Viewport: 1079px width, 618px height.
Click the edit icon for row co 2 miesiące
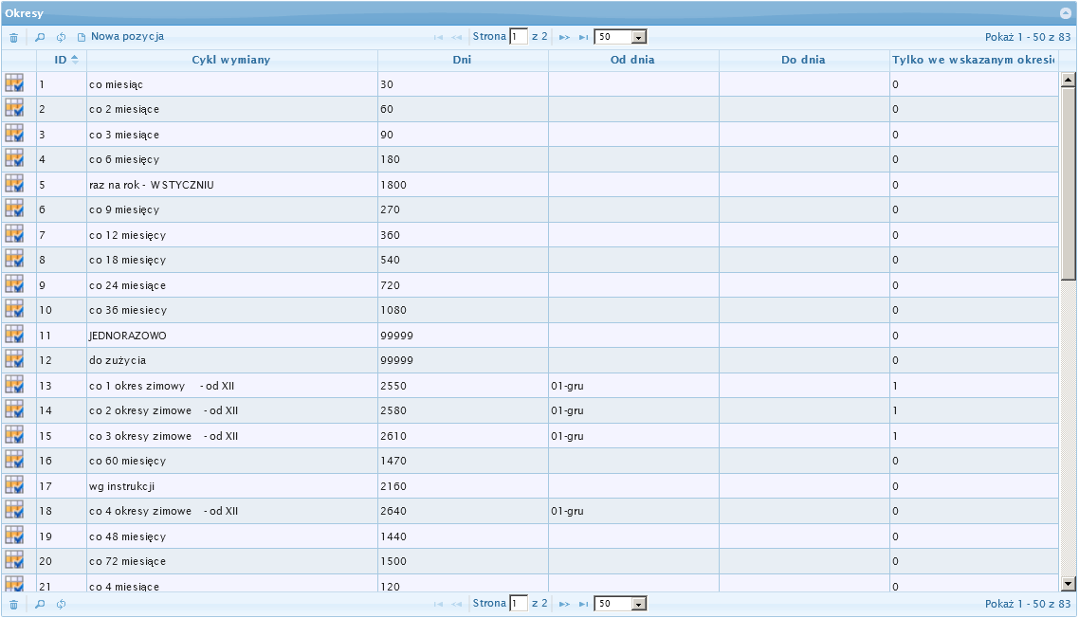pyautogui.click(x=14, y=109)
